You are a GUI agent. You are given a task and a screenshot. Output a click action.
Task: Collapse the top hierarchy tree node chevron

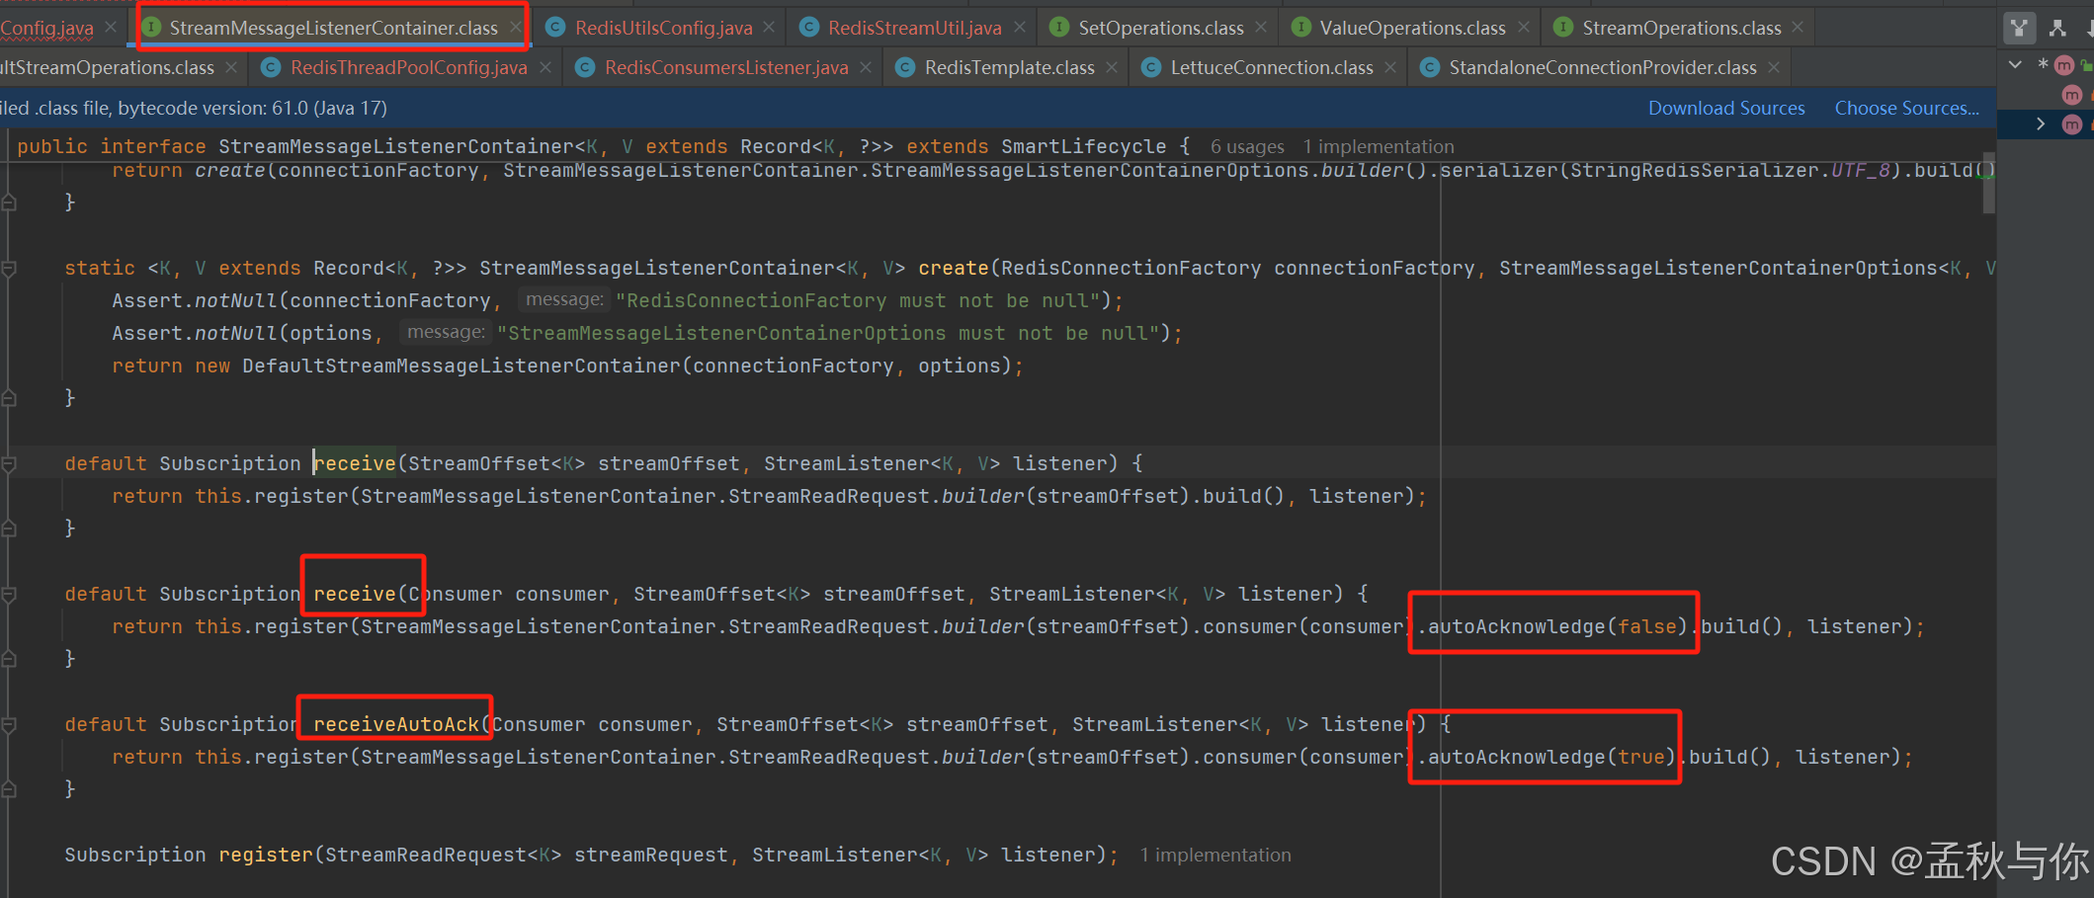tap(2016, 65)
